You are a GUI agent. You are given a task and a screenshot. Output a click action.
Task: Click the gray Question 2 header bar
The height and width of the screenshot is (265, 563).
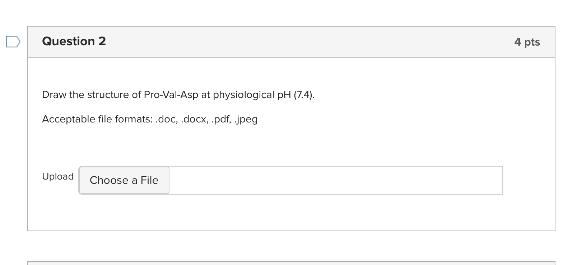[x=287, y=42]
